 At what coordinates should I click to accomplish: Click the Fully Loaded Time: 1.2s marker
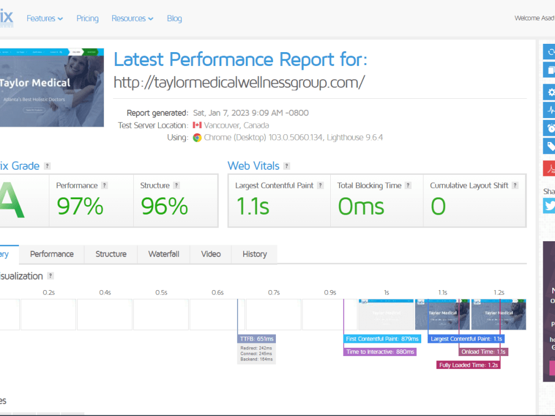click(x=468, y=365)
